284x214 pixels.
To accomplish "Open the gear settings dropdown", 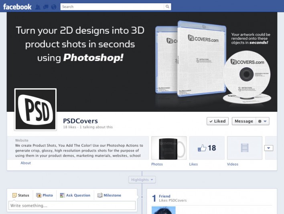I will click(262, 121).
